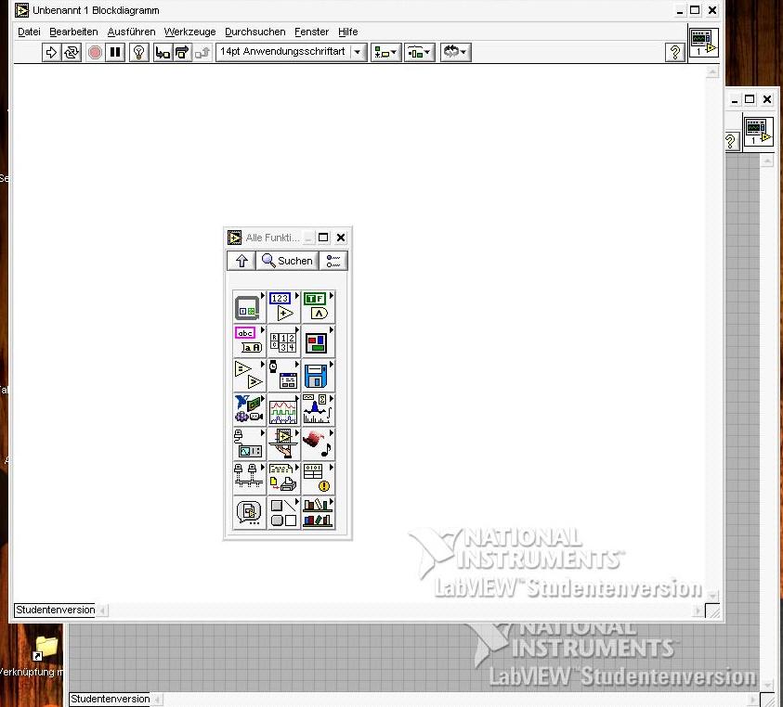Open the Boolean TF subpalette
The width and height of the screenshot is (783, 707).
tap(318, 307)
